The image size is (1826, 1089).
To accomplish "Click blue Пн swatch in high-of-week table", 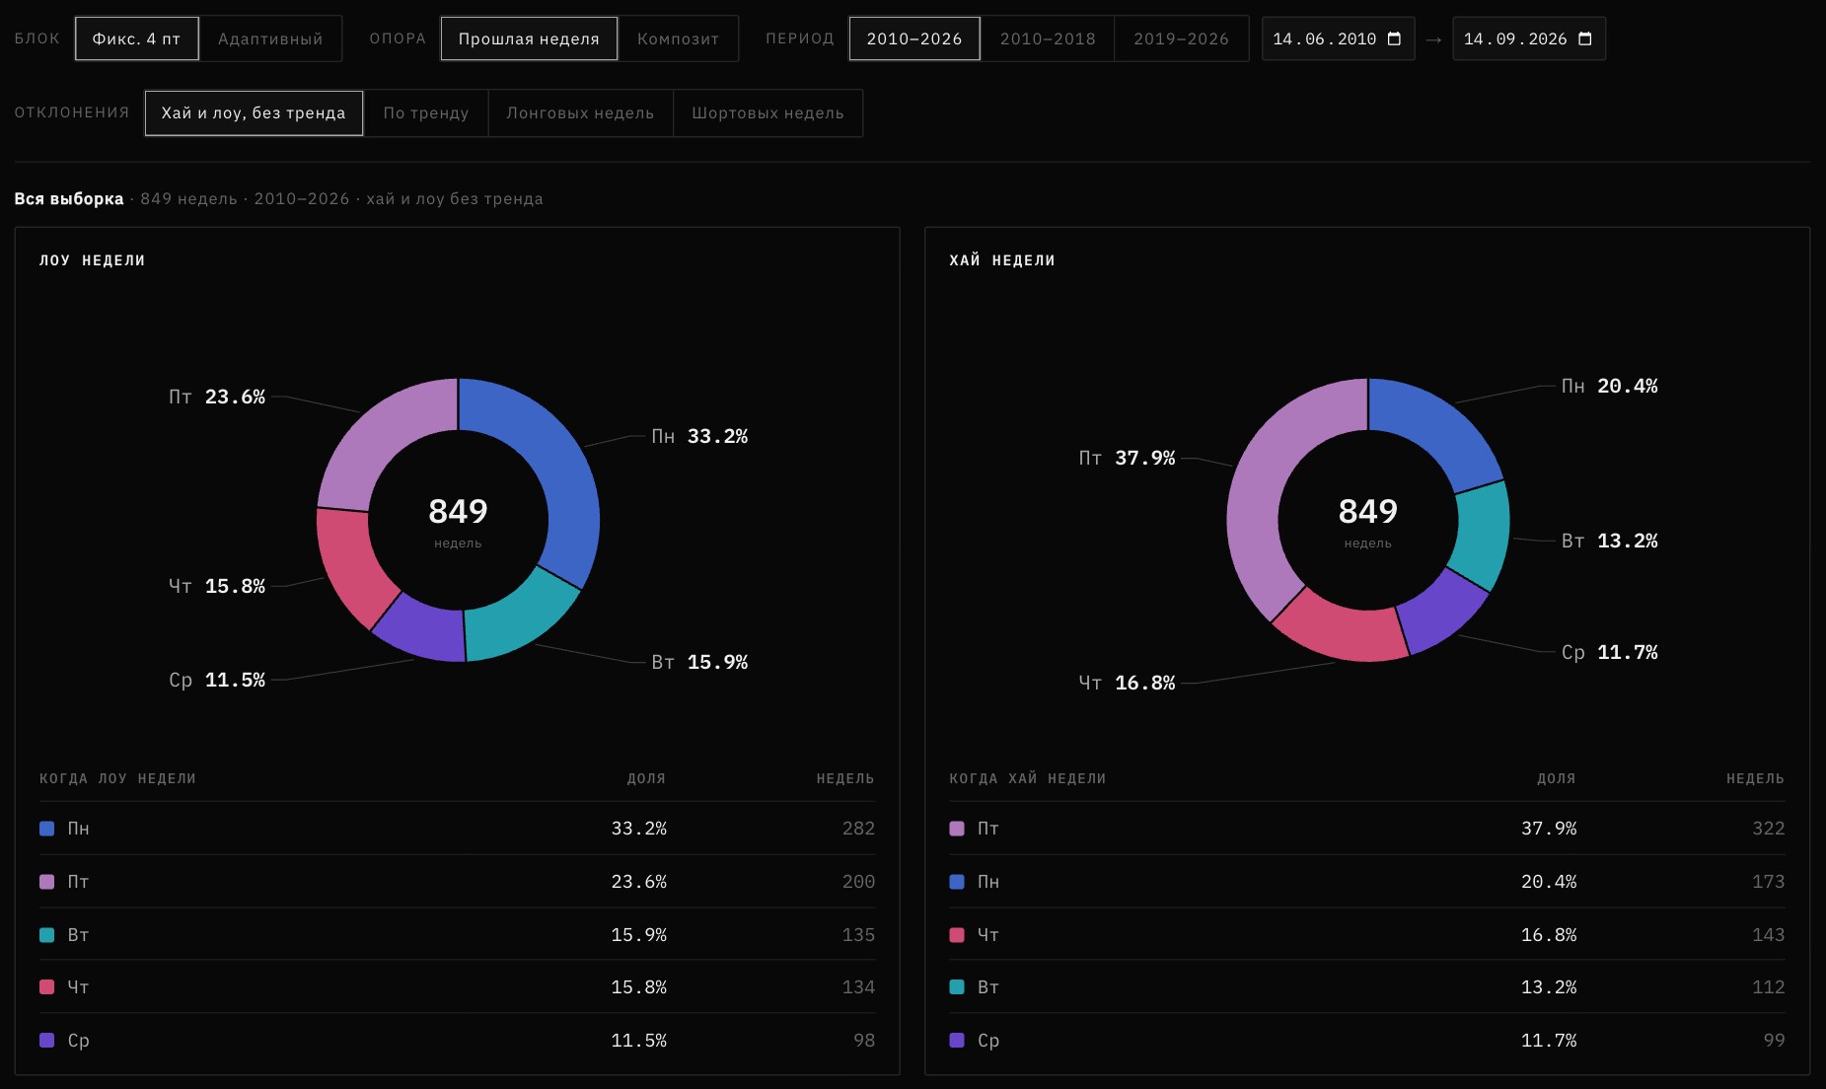I will coord(956,882).
